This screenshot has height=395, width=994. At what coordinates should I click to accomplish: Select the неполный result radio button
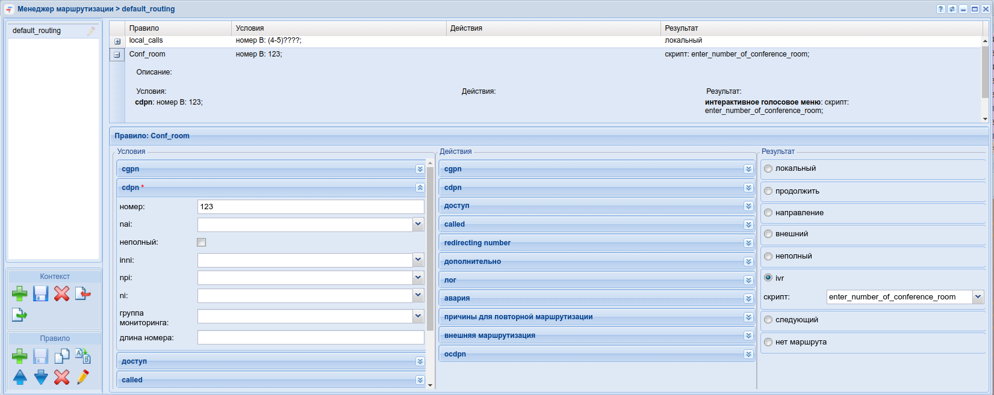tap(768, 256)
